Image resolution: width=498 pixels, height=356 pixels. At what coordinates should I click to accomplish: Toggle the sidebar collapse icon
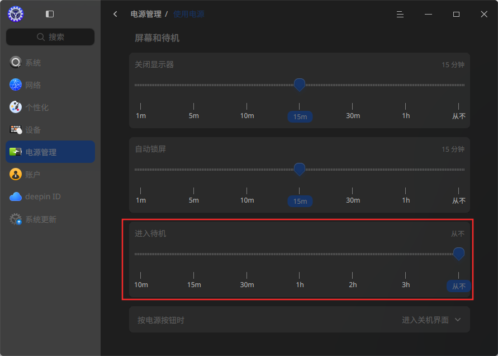pos(50,14)
